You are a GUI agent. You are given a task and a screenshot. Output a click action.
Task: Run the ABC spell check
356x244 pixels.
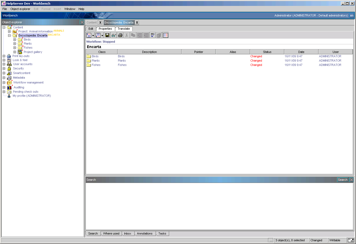click(x=152, y=35)
